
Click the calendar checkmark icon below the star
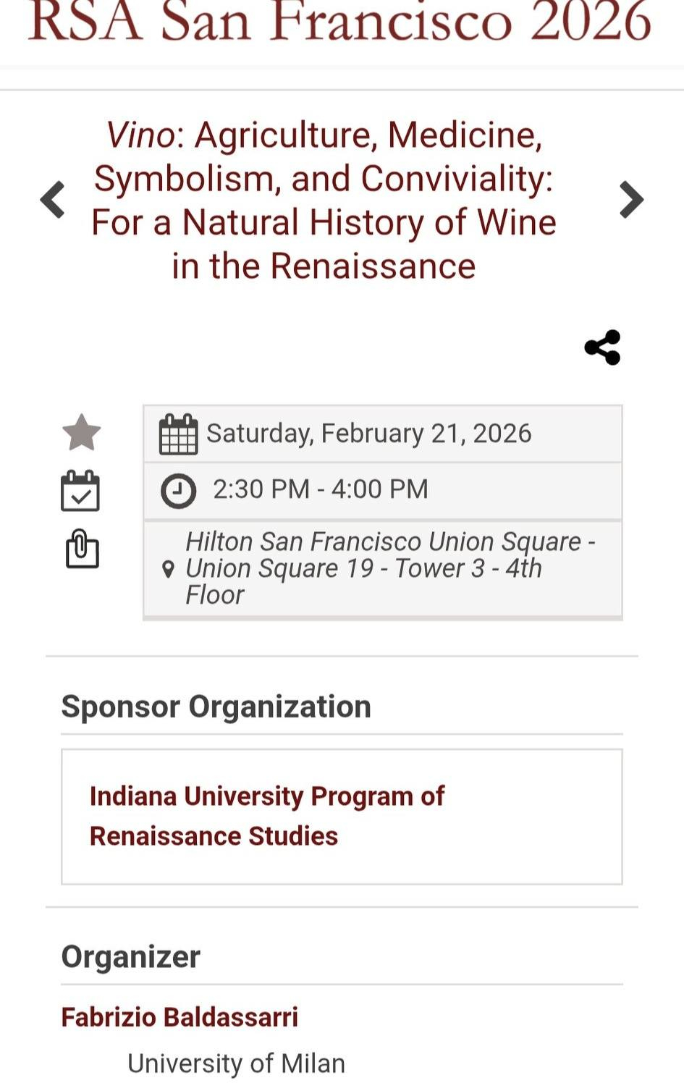[x=80, y=491]
